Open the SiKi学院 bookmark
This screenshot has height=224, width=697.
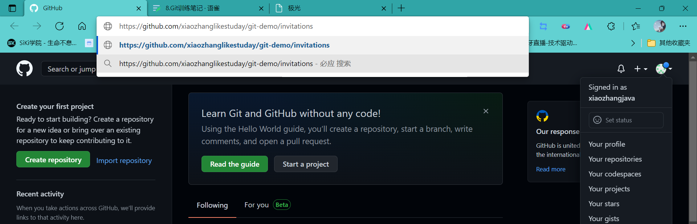pos(42,43)
